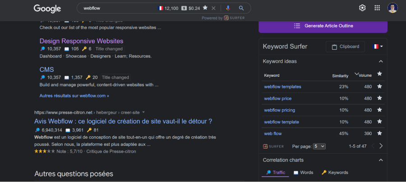Click the Surfer logo in keyword panel footer
The width and height of the screenshot is (406, 182).
click(273, 146)
